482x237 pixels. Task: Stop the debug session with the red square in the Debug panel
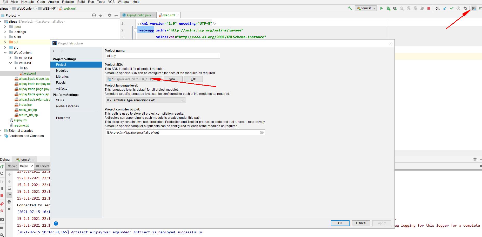(2, 195)
